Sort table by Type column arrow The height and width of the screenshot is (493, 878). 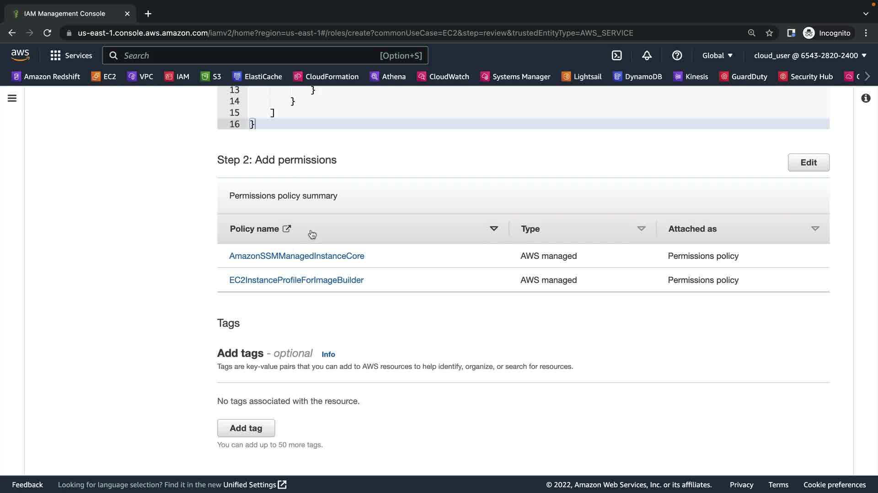641,228
